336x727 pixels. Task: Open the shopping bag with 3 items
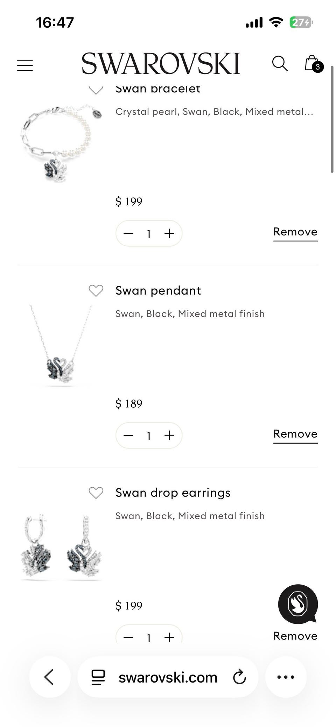[313, 64]
